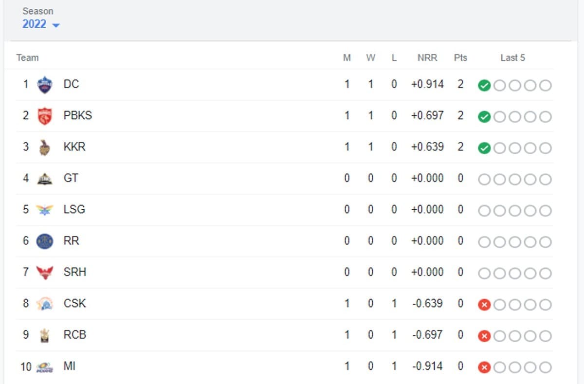Open the PBKS team name link
Image resolution: width=584 pixels, height=384 pixels.
point(78,116)
